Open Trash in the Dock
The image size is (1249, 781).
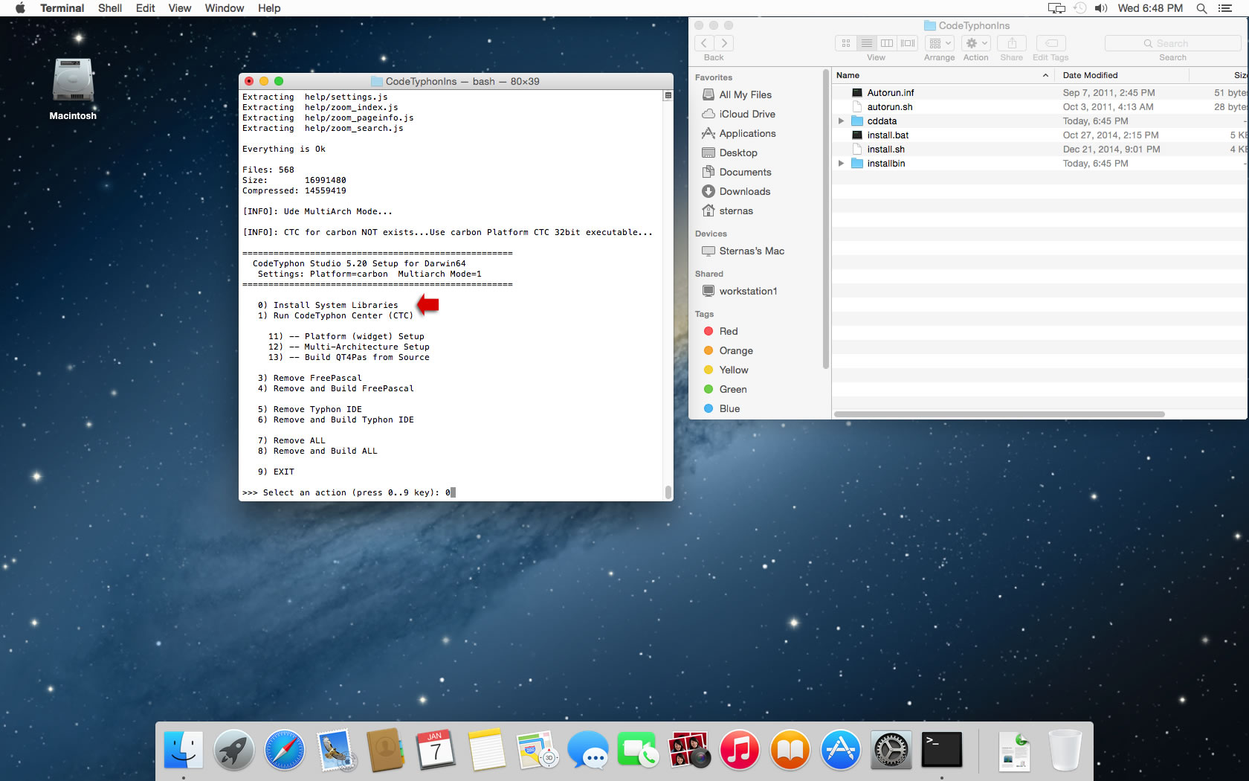(x=1065, y=749)
